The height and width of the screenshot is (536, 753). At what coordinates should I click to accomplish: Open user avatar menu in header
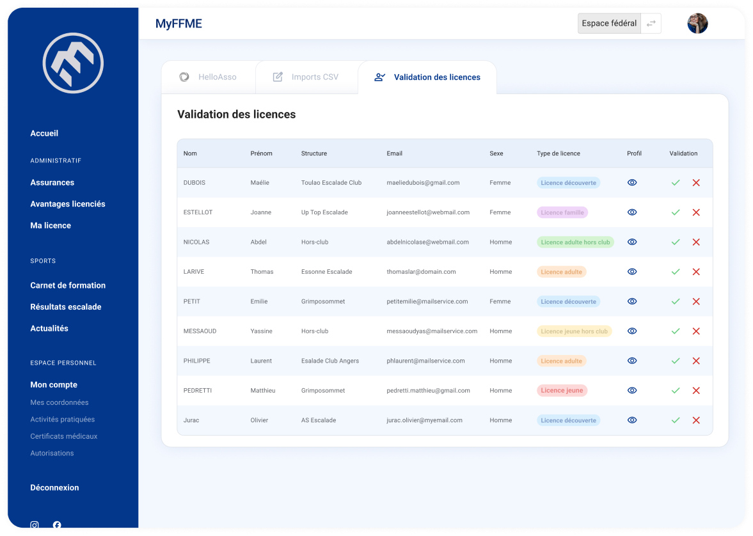[697, 24]
